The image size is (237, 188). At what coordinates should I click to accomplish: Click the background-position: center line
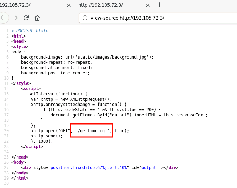55,73
